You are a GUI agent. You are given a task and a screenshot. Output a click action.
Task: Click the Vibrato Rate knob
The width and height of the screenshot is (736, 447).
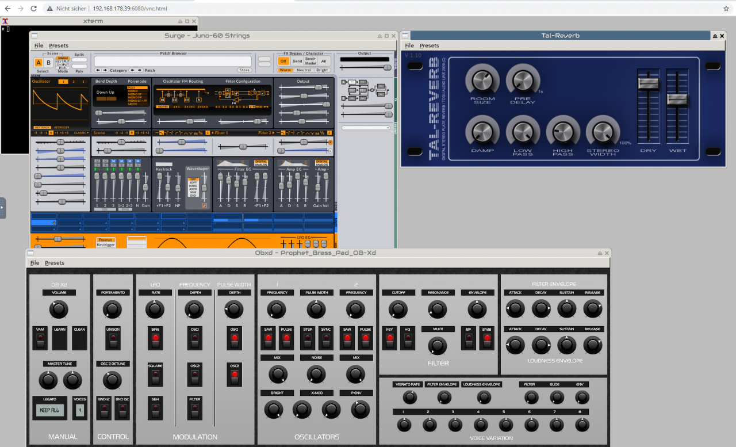(x=409, y=396)
